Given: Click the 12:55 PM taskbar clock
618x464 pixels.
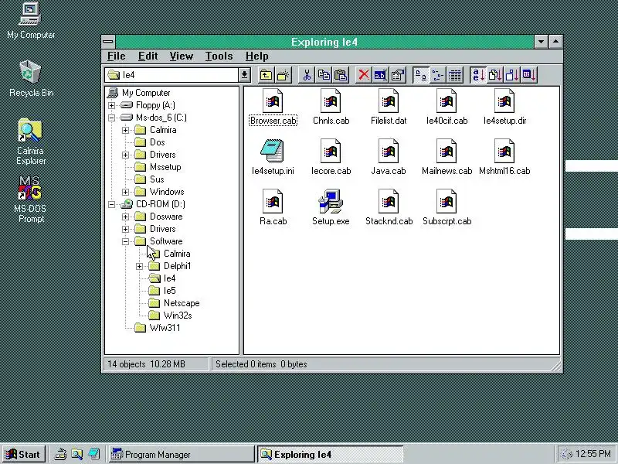Looking at the screenshot, I should (x=593, y=454).
